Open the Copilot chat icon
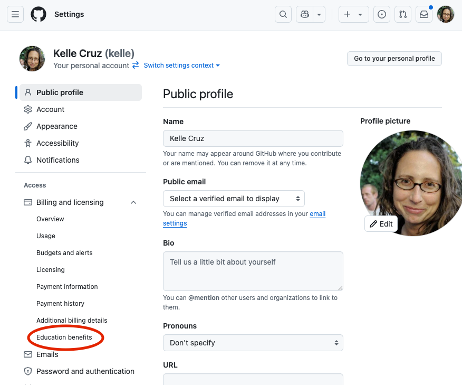This screenshot has height=385, width=462. pos(305,14)
